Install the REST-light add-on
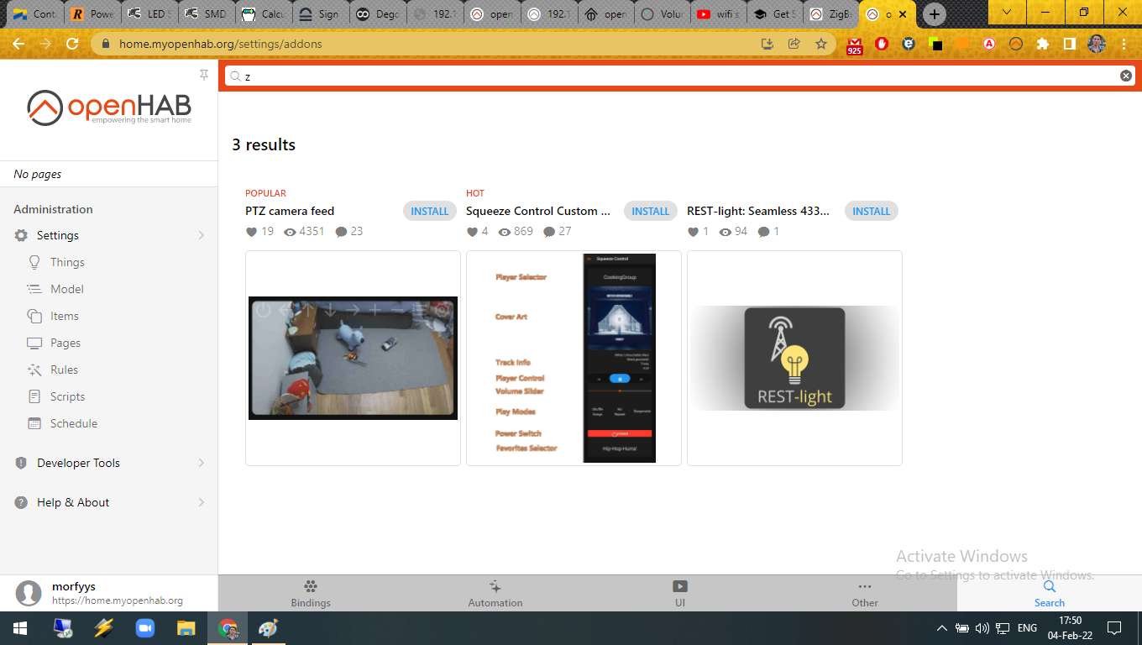Image resolution: width=1142 pixels, height=645 pixels. click(x=872, y=211)
